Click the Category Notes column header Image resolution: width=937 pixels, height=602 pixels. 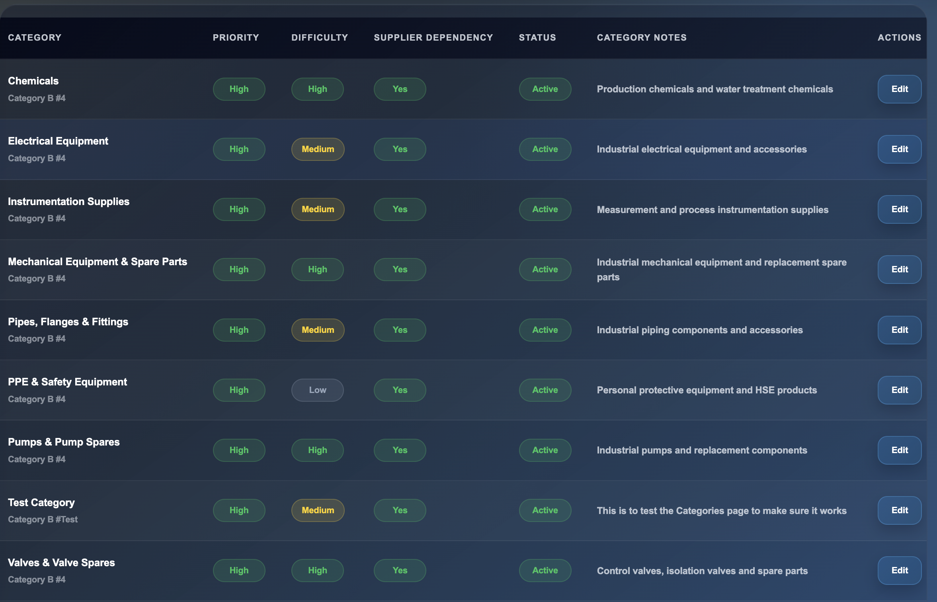click(x=642, y=37)
